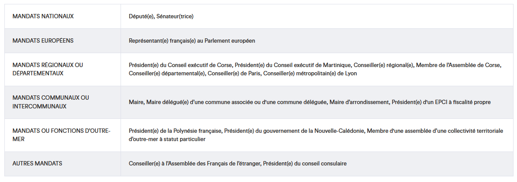
Task: Select the MANDATS RÉGIONAUX OU DÉPARTEMENTAUX header cell
Action: coord(48,69)
